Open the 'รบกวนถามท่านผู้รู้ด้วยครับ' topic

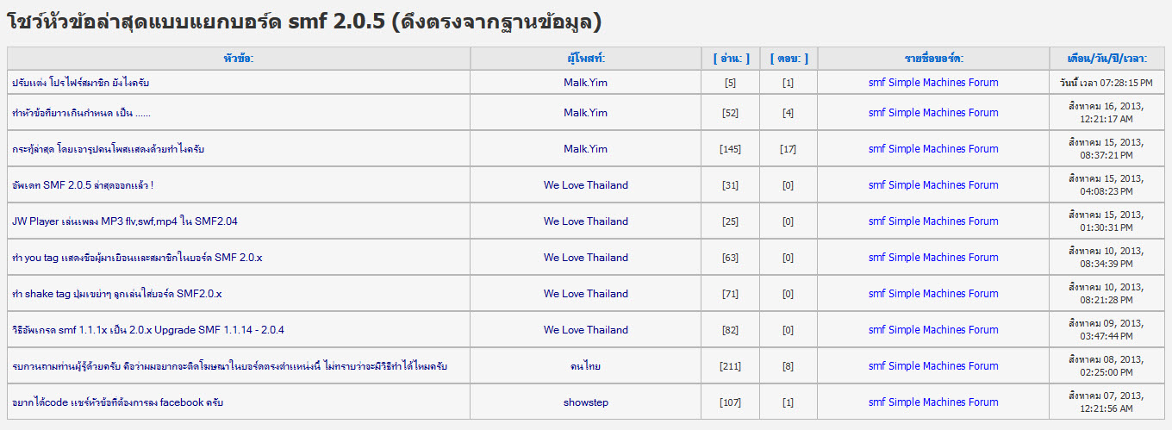(x=229, y=366)
